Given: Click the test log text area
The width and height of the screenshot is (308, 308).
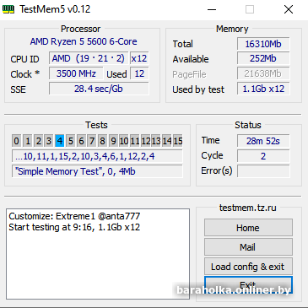Looking at the screenshot, I should point(98,254).
